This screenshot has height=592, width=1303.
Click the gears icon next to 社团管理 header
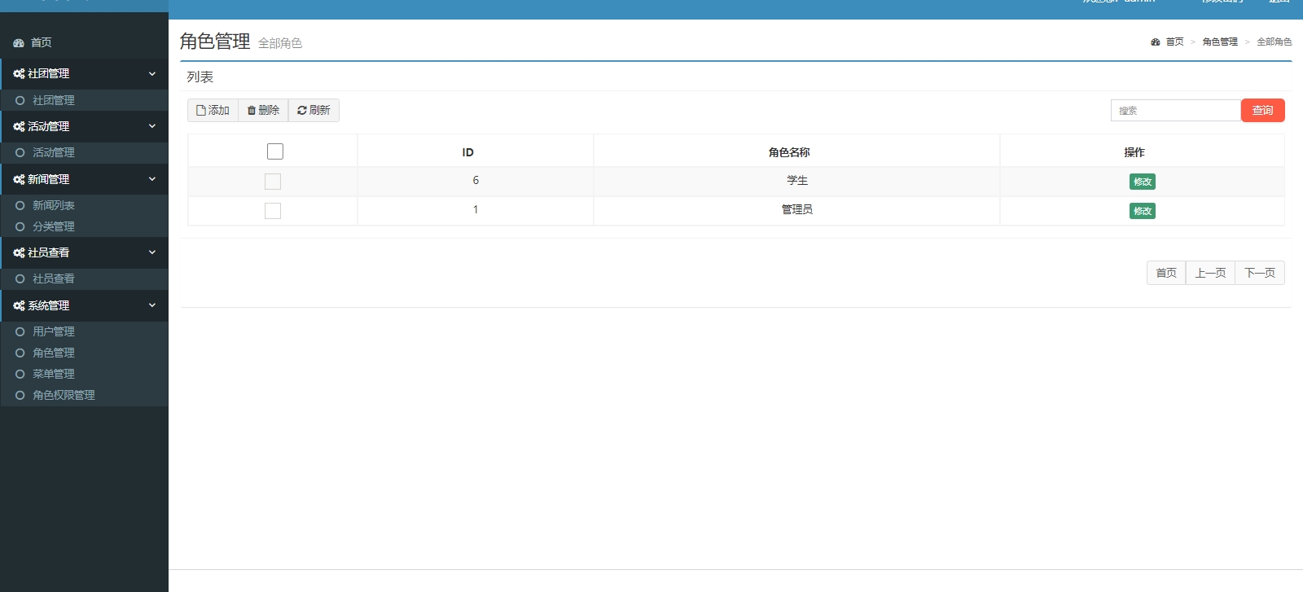(19, 73)
